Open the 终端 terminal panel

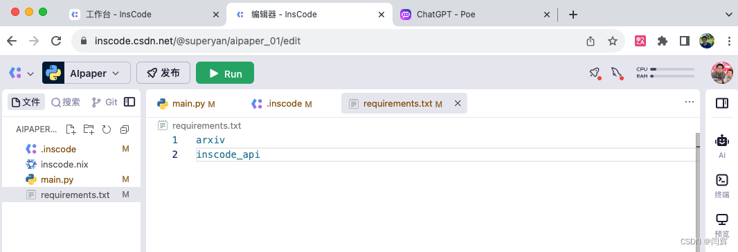point(721,186)
